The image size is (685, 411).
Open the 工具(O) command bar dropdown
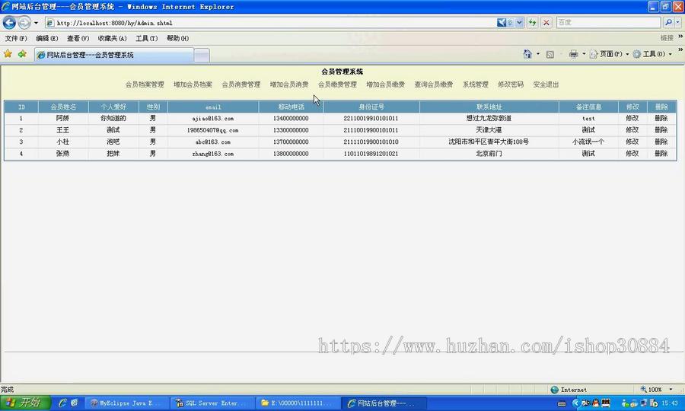(652, 54)
